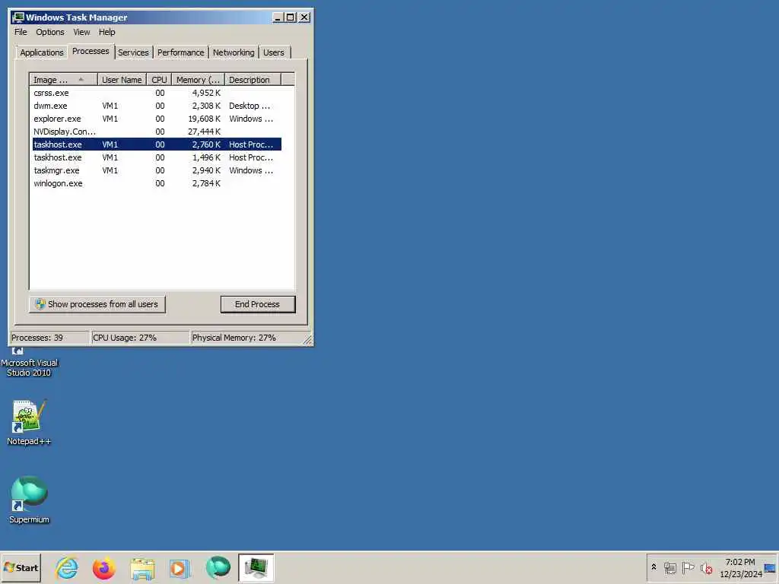Click the 19,608 K memory value
The height and width of the screenshot is (584, 779).
204,119
